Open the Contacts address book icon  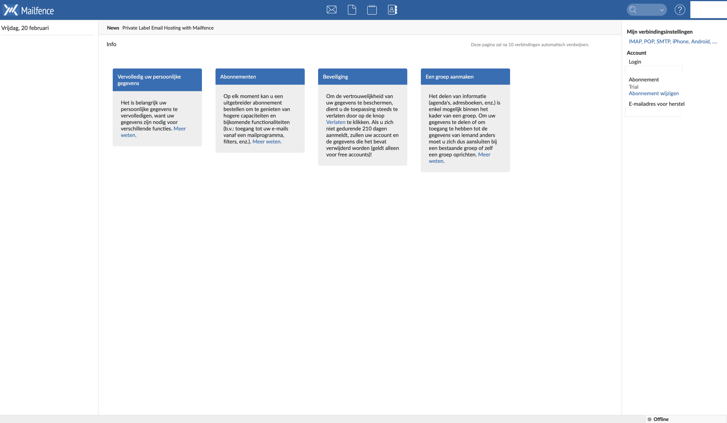pos(392,10)
